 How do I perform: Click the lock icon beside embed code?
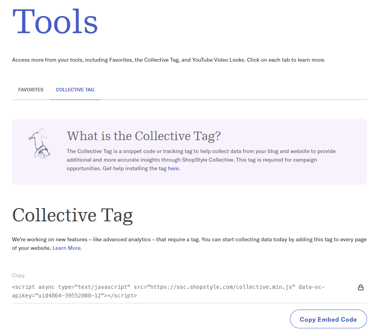361,287
